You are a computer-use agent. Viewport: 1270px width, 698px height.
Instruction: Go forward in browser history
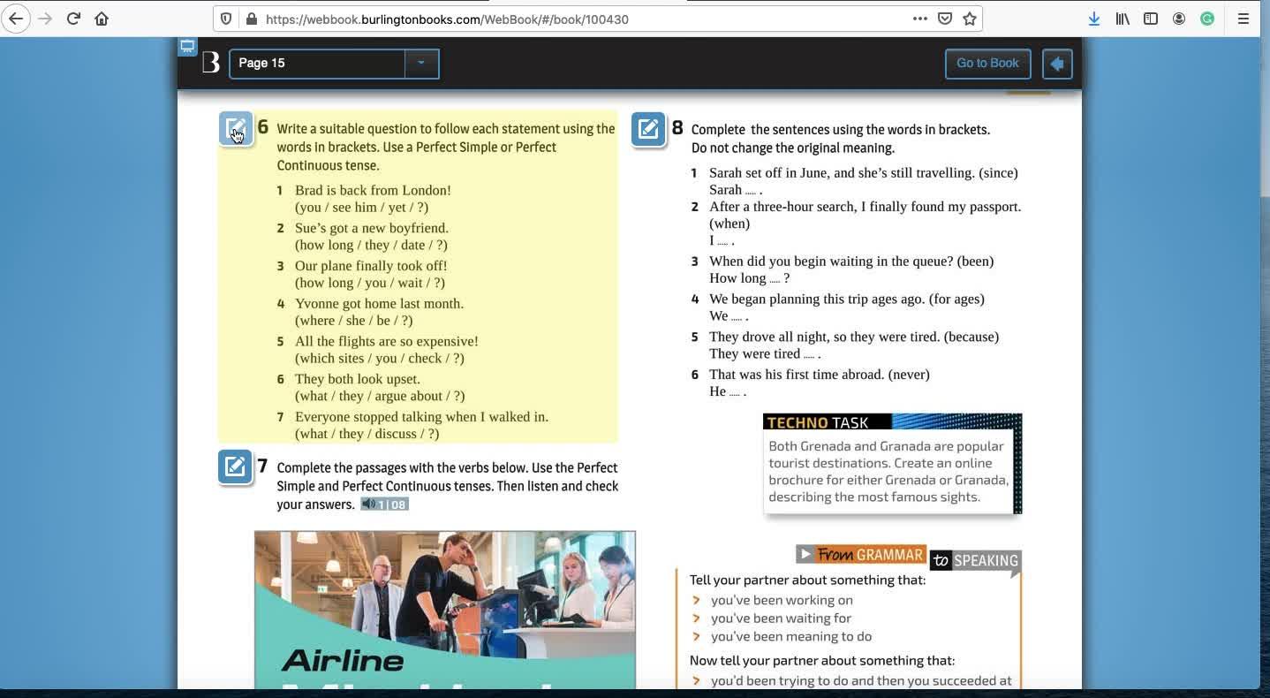45,19
